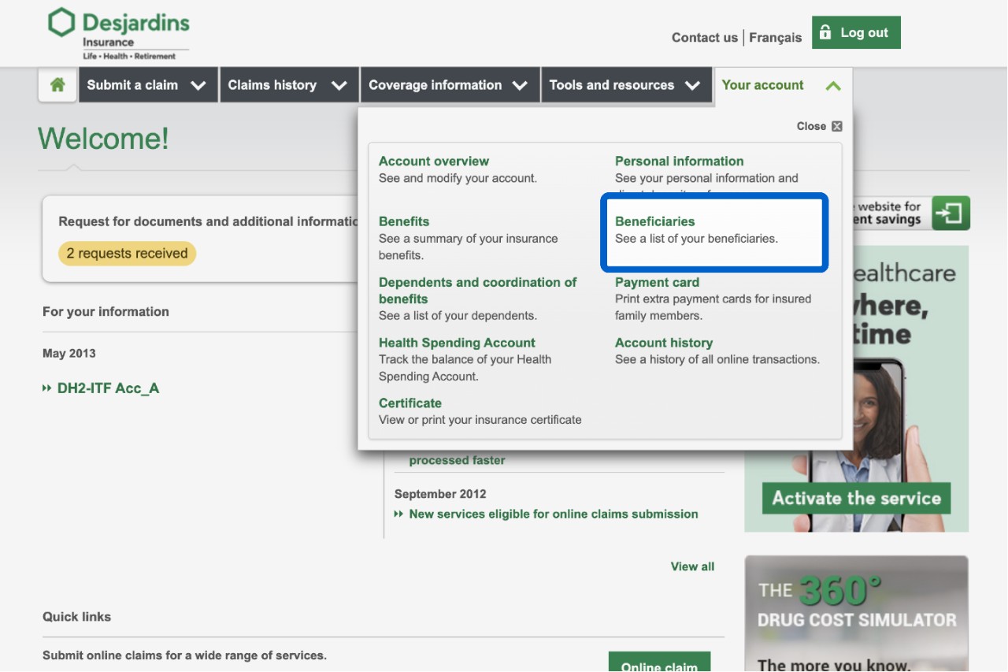
Task: Click the green arrow-in-box savings icon
Action: point(951,213)
